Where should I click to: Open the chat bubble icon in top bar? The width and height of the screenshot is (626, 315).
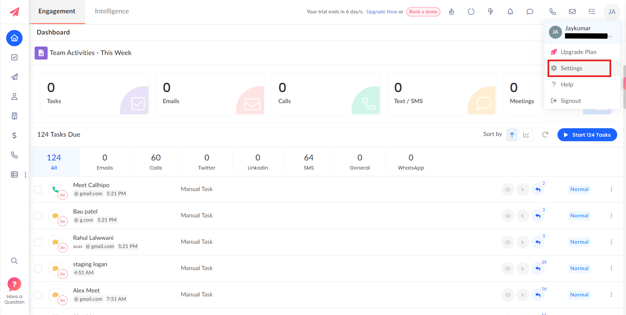[x=530, y=12]
